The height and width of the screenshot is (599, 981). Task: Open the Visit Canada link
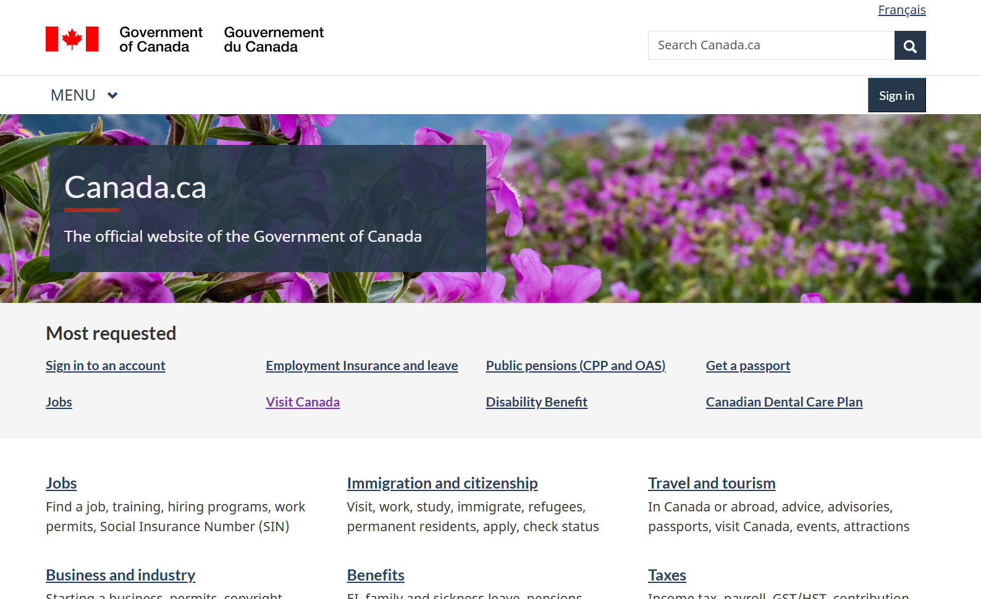coord(303,402)
